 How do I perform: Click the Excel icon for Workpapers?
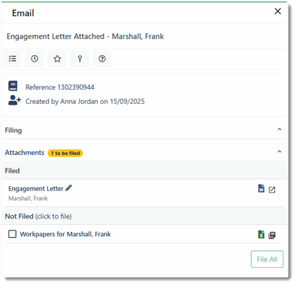261,234
